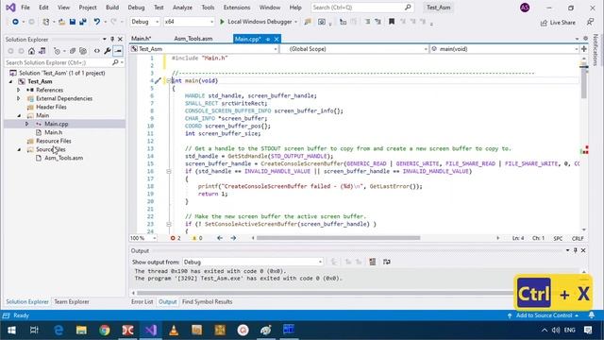The width and height of the screenshot is (604, 340).
Task: Click the View Code icon in Solution Explorer
Action: 96,51
